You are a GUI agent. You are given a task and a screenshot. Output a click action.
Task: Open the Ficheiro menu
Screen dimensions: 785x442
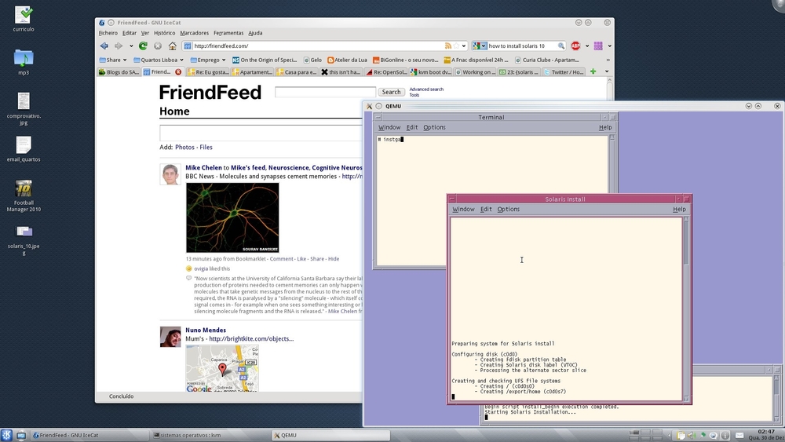click(108, 33)
